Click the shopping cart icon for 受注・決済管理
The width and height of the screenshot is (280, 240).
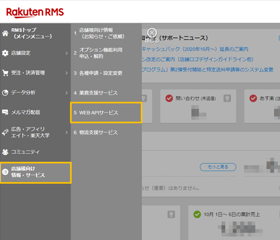tap(6, 73)
